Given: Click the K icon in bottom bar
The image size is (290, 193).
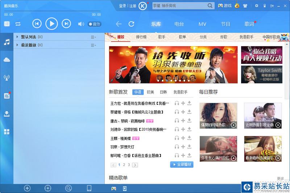Looking at the screenshot, I should pyautogui.click(x=125, y=188).
